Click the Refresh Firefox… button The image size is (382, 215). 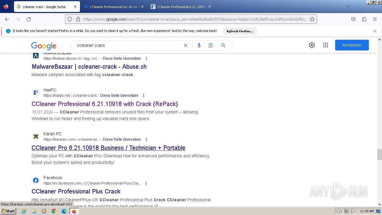point(240,31)
